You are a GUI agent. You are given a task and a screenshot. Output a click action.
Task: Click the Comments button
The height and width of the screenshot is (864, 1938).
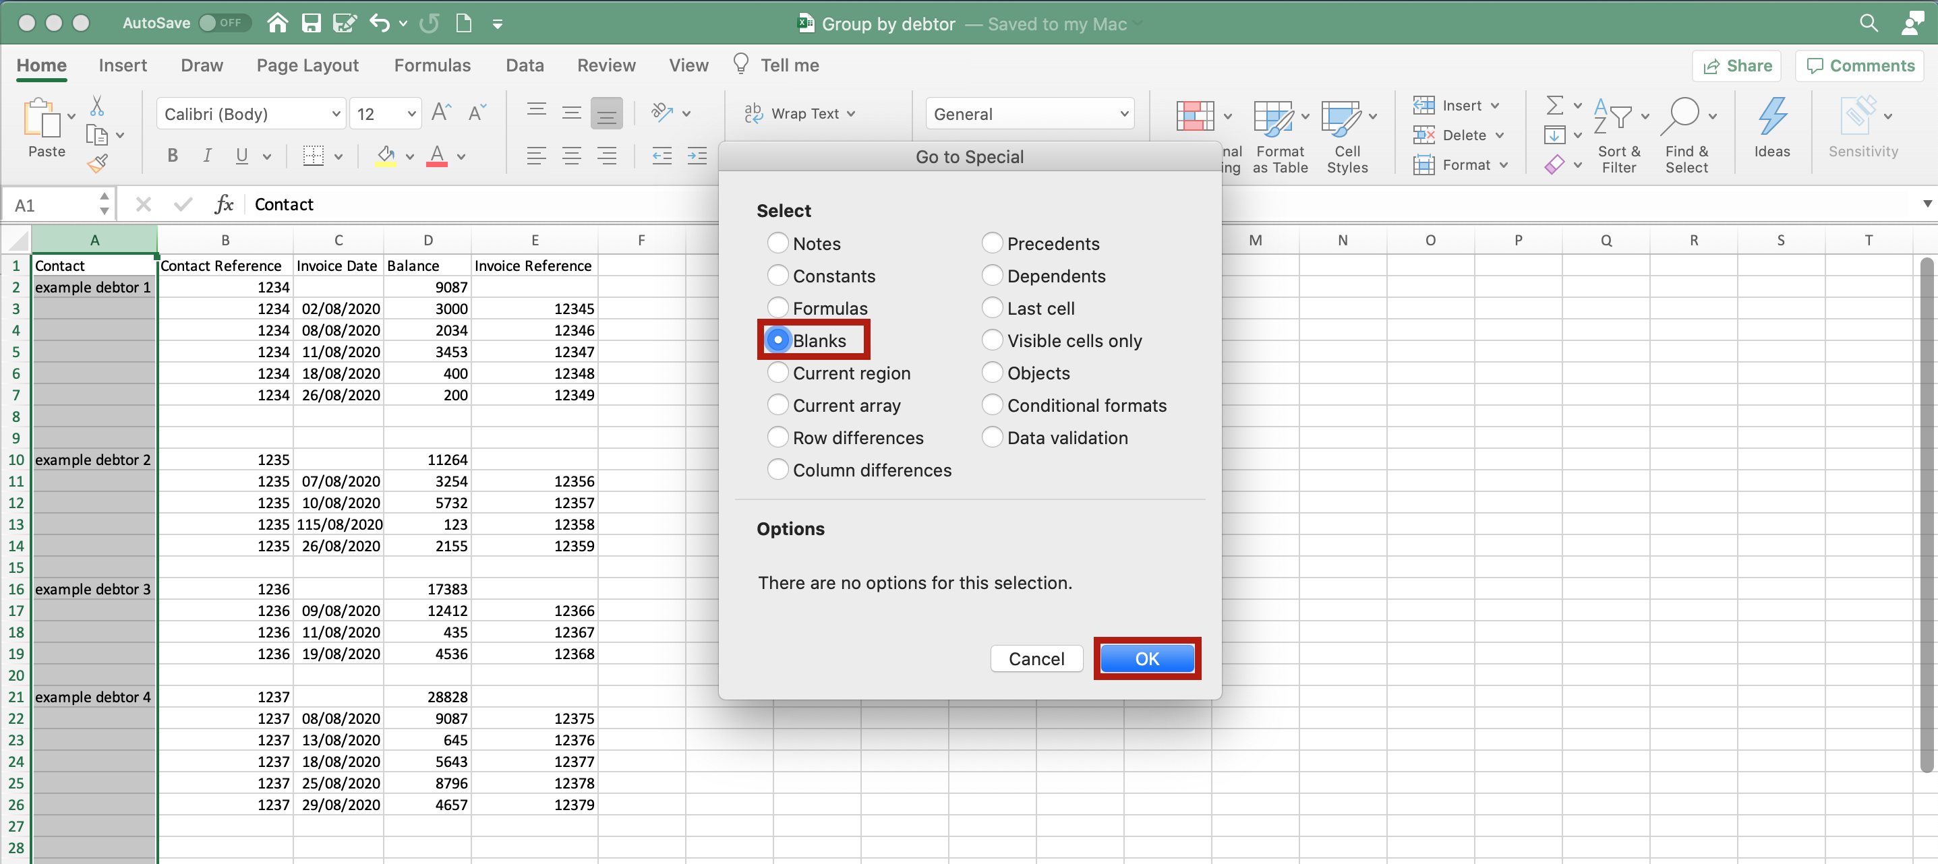[x=1860, y=65]
